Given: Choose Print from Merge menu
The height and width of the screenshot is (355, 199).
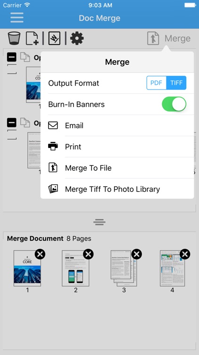Looking at the screenshot, I should coord(117,147).
